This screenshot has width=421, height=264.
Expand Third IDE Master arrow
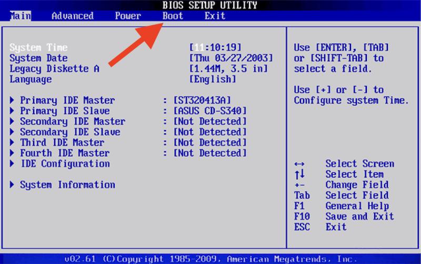12,142
